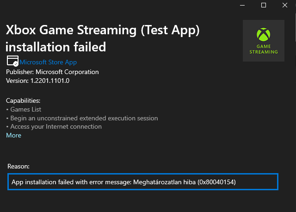Click the Reason label
296x212 pixels.
(18, 166)
